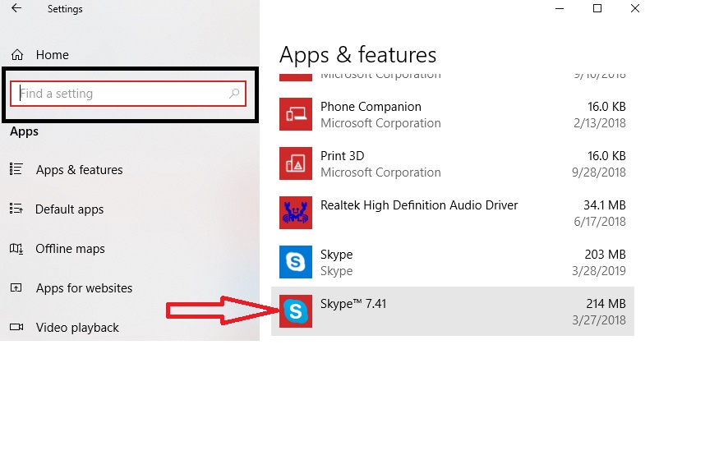
Task: Click the Offline maps sidebar icon
Action: (16, 249)
